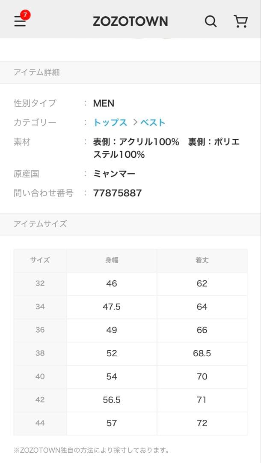The width and height of the screenshot is (261, 463).
Task: Click the inquiry number 77875887
Action: (117, 193)
